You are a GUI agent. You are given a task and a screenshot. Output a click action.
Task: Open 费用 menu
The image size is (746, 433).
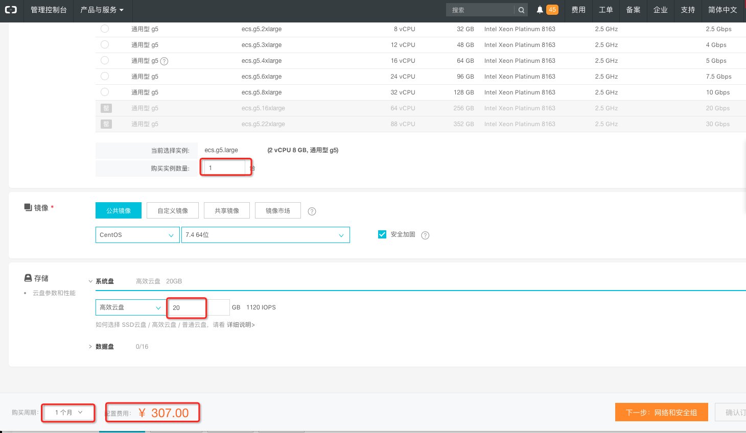[578, 10]
